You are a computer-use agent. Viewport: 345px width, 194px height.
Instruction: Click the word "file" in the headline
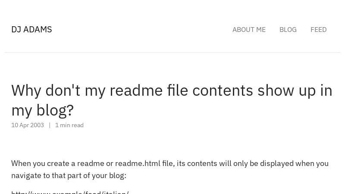(177, 91)
